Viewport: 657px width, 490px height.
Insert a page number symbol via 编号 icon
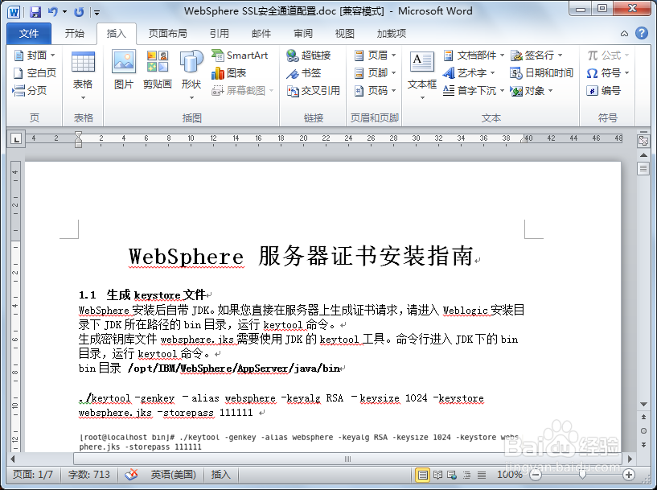606,89
